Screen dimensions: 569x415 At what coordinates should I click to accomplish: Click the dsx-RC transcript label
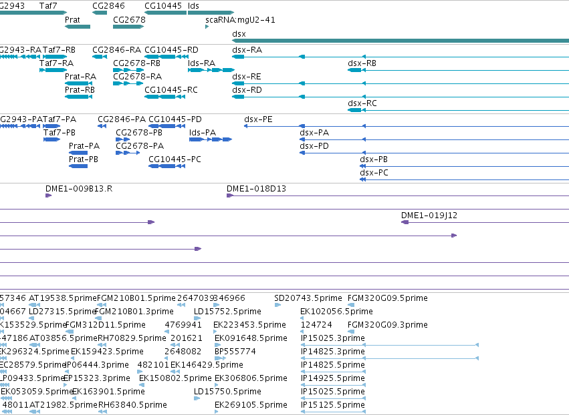(x=362, y=103)
